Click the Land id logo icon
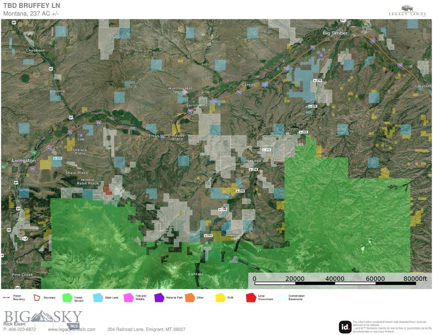The width and height of the screenshot is (433, 335). click(345, 327)
